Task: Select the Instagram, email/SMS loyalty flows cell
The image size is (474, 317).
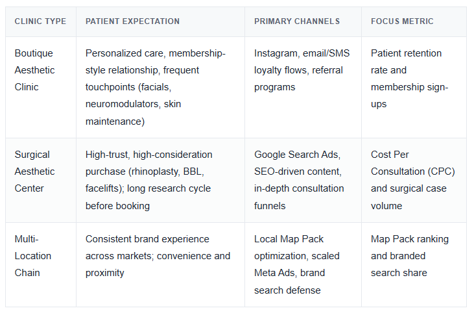Action: [x=303, y=87]
